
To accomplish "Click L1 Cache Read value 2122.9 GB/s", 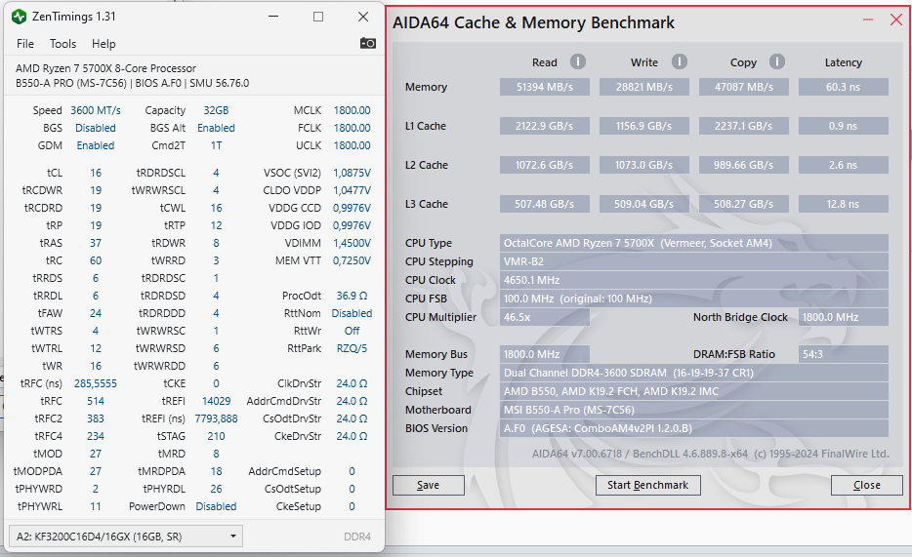I will point(545,126).
